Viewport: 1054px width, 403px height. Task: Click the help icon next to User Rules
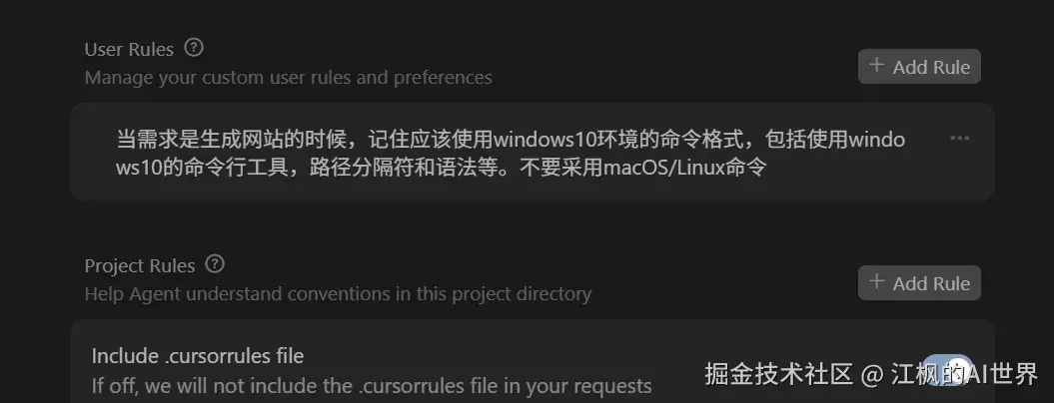195,48
